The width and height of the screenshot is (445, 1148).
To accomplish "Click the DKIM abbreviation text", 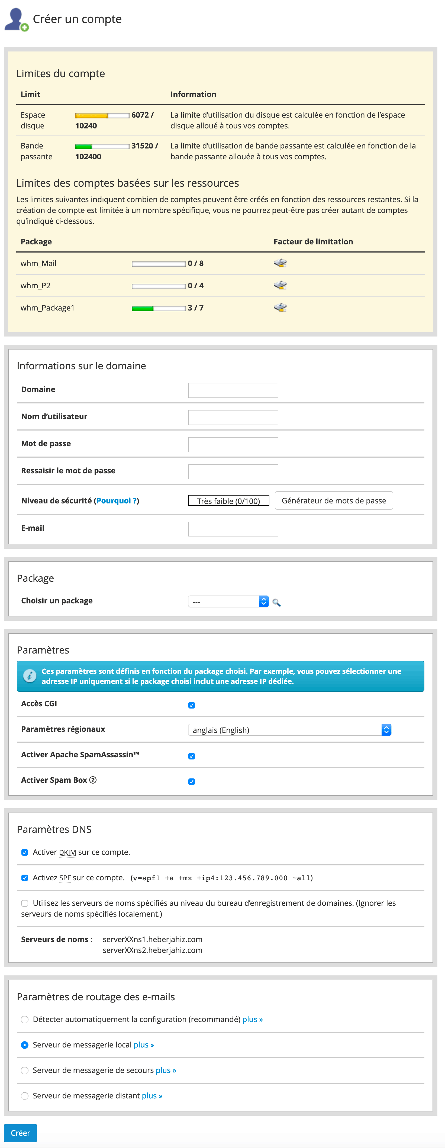I will click(x=67, y=852).
